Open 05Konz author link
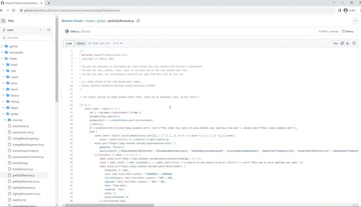 coord(75,31)
